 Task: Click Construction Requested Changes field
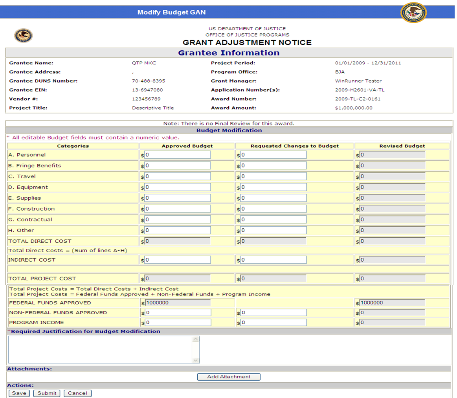pyautogui.click(x=273, y=209)
